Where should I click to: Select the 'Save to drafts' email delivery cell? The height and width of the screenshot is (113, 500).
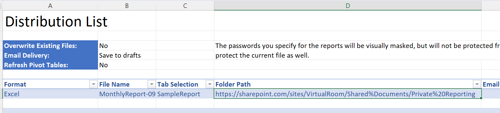click(127, 55)
